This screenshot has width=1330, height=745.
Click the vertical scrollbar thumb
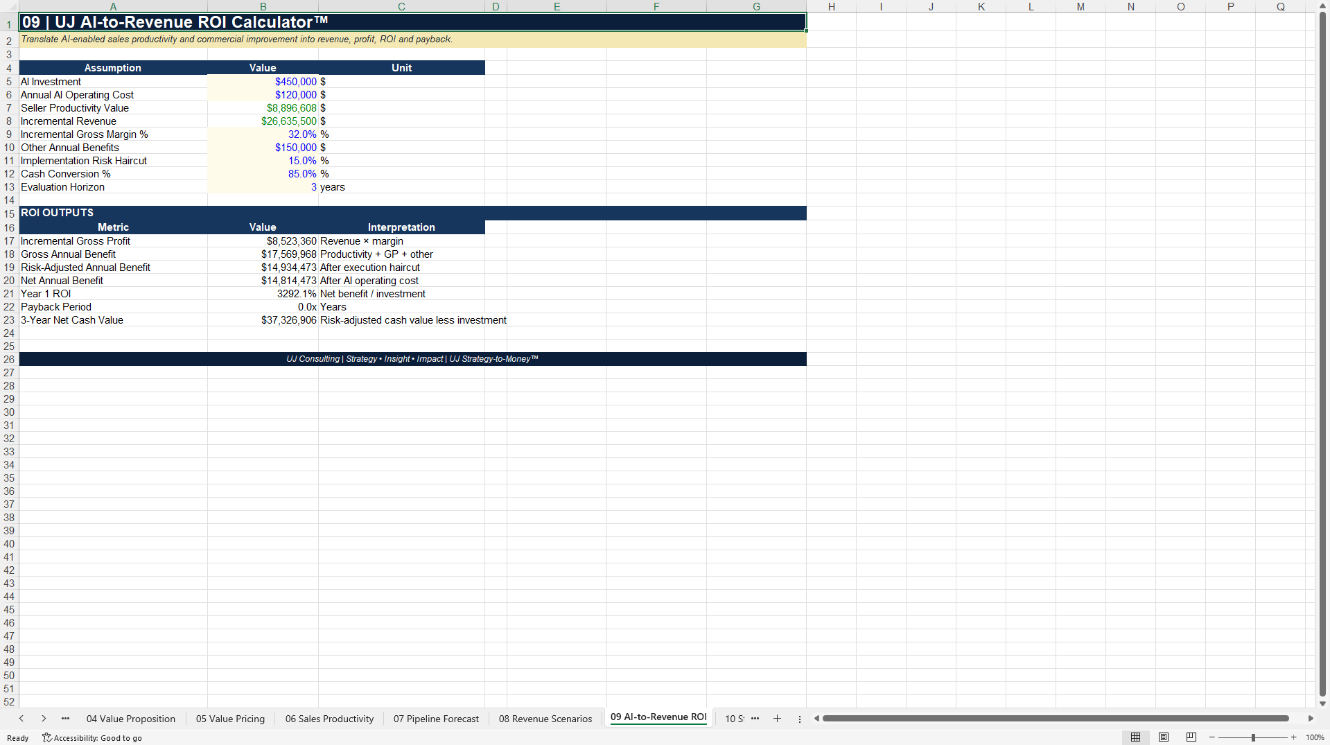(x=1322, y=354)
